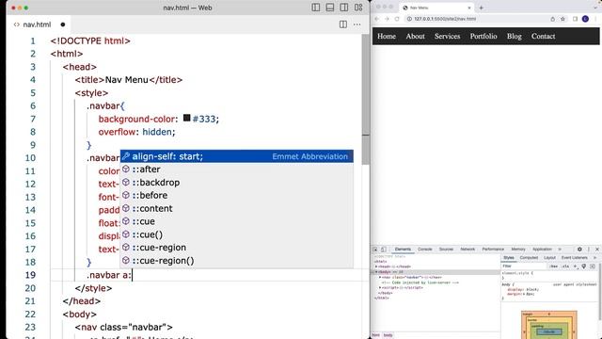
Task: Switch to DevTools Performance tab
Action: point(493,249)
